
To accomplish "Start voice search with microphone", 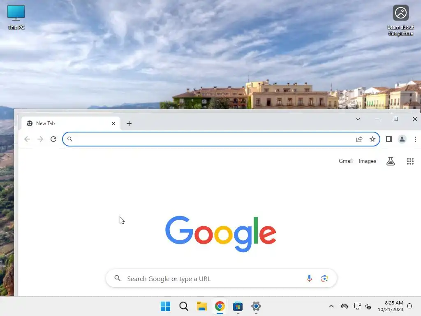I will coord(309,279).
